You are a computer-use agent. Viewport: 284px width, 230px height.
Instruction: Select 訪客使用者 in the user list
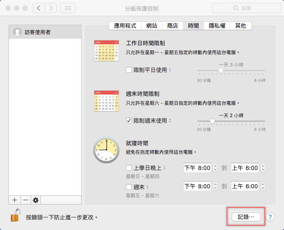coord(45,32)
